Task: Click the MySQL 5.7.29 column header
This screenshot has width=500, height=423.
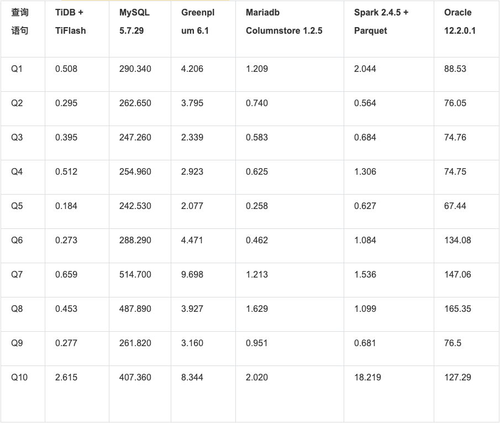Action: (x=134, y=22)
